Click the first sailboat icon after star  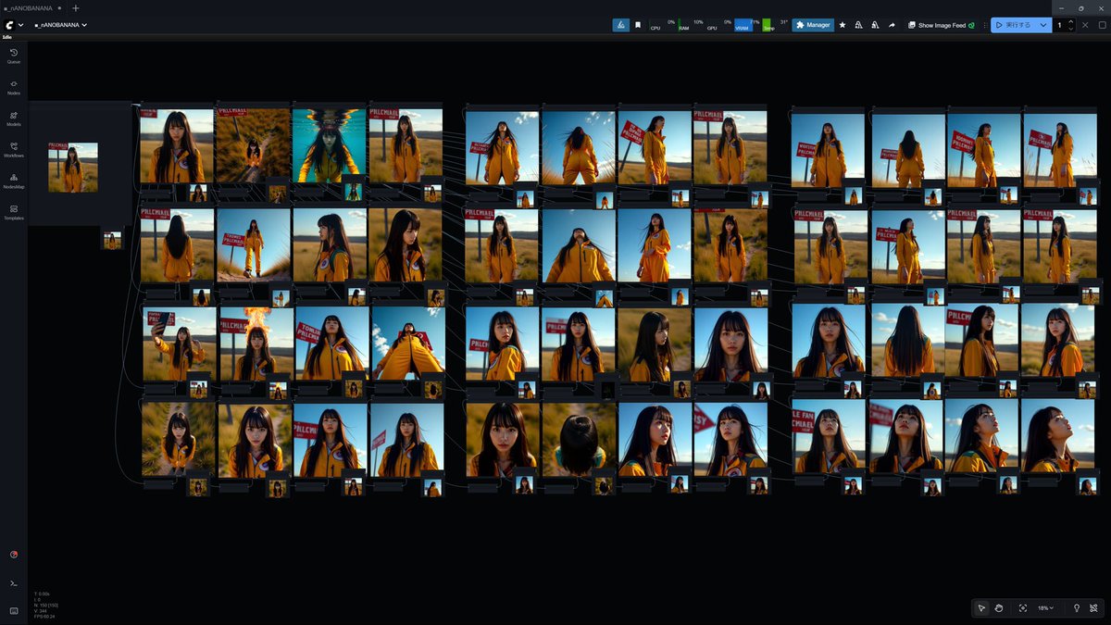[x=858, y=25]
